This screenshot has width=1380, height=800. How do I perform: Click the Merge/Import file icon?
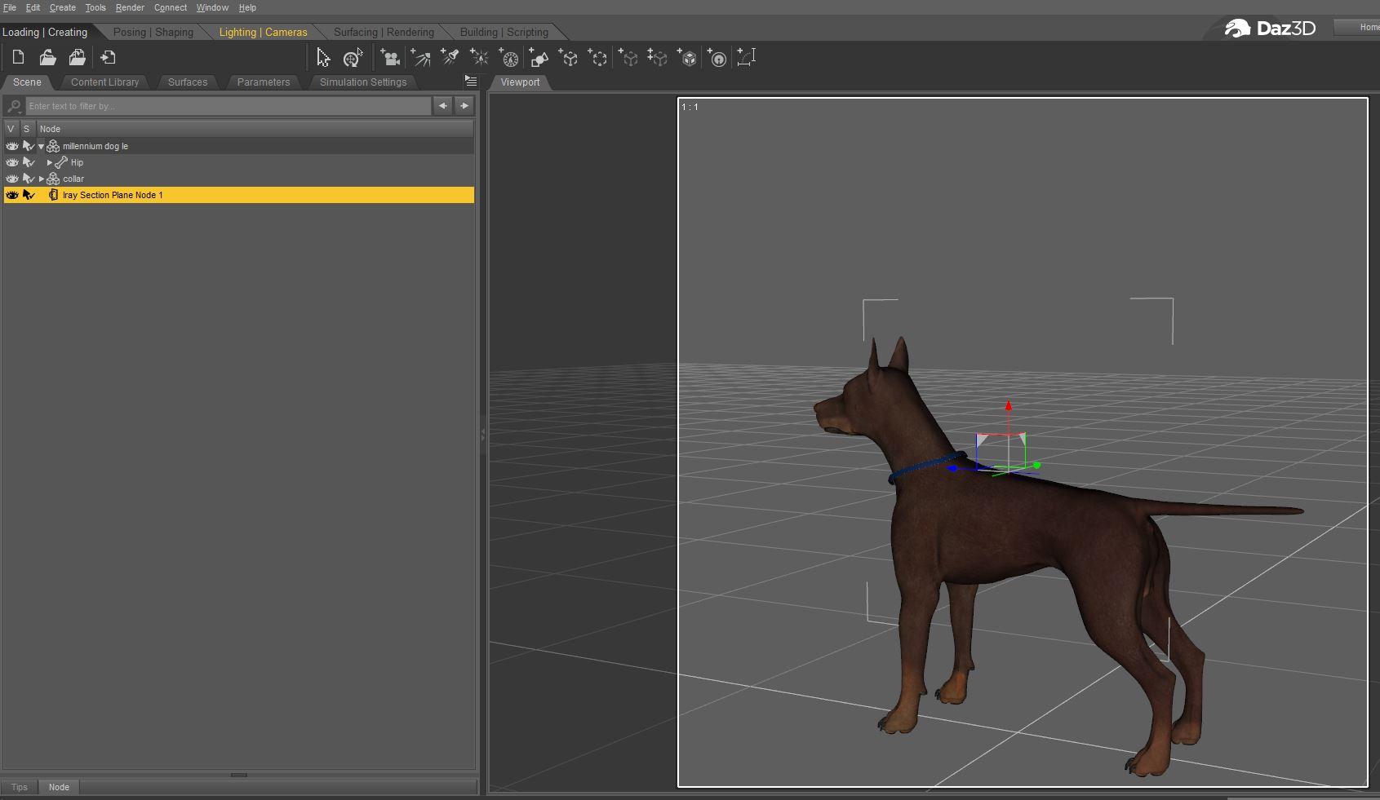pyautogui.click(x=108, y=57)
